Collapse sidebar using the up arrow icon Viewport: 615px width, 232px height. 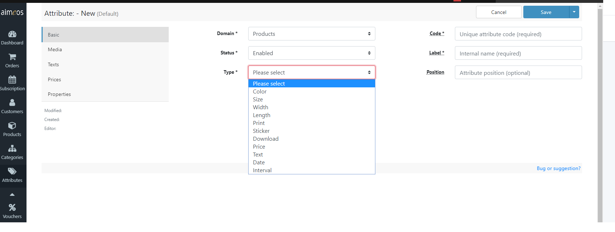click(x=12, y=194)
